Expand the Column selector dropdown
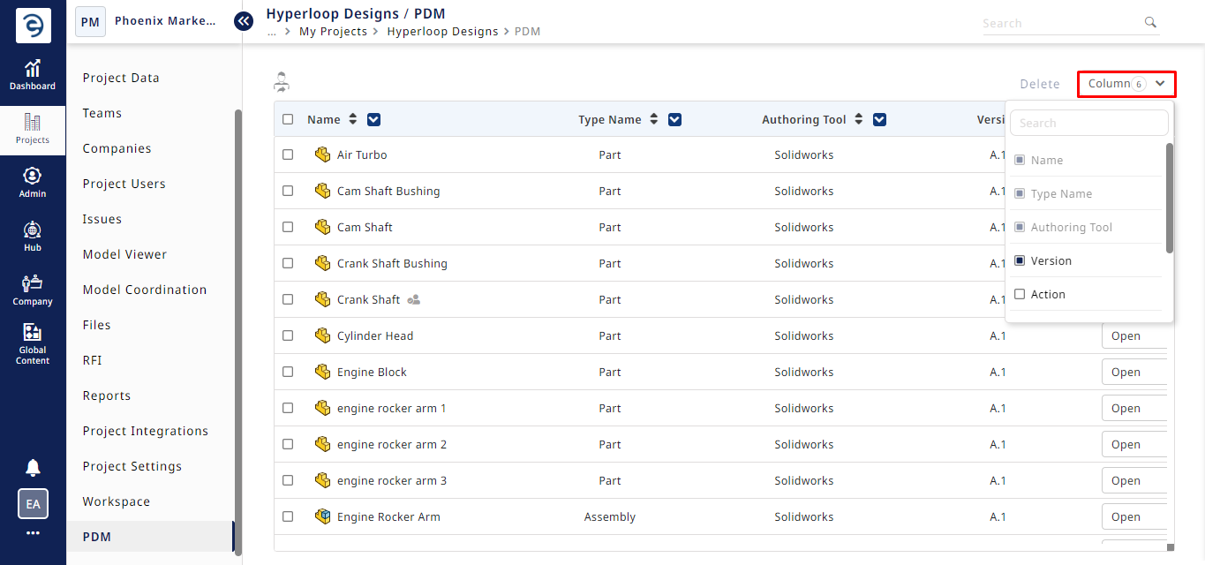 [x=1126, y=84]
